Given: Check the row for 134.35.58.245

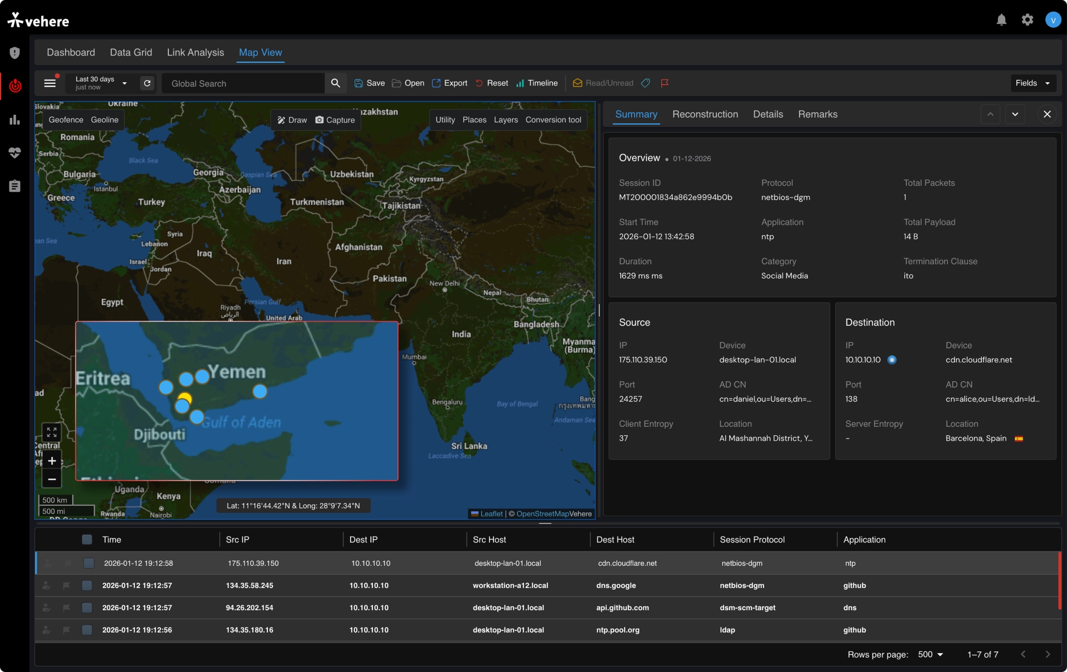Looking at the screenshot, I should point(87,585).
